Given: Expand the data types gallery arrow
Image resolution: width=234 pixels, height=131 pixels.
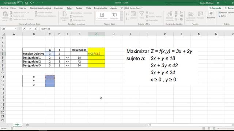Looking at the screenshot, I should click(122, 19).
